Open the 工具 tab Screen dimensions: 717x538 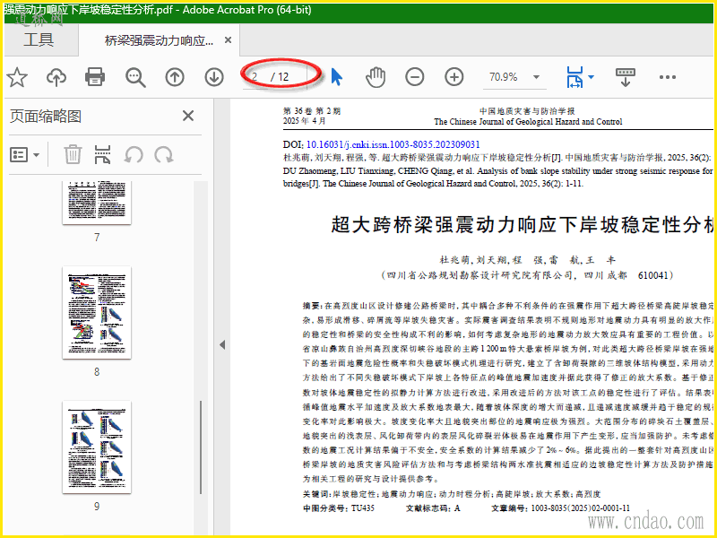(x=39, y=39)
